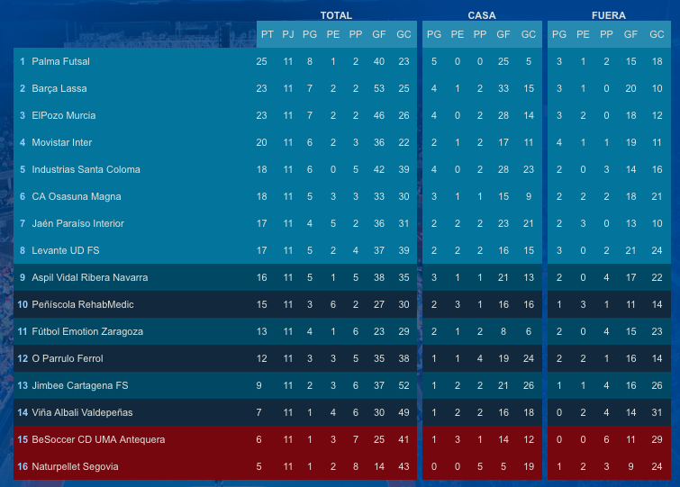The image size is (680, 487).
Task: Click the Jimbee Cartagena FS team
Action: click(x=80, y=385)
